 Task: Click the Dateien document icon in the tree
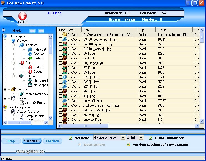coord(13,98)
